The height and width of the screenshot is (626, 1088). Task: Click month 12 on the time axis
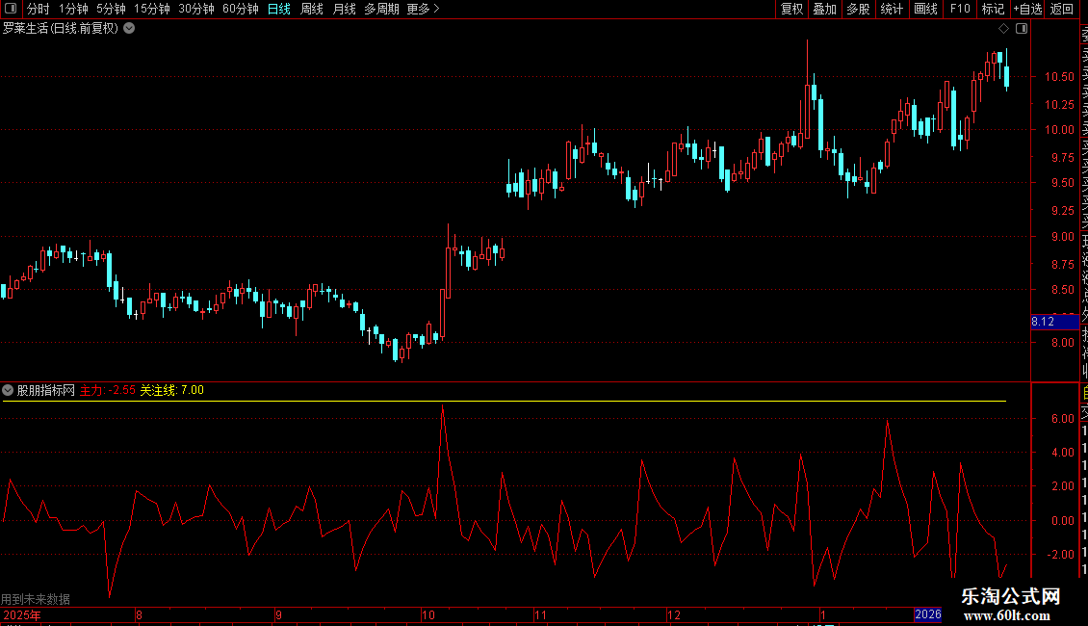[x=674, y=614]
